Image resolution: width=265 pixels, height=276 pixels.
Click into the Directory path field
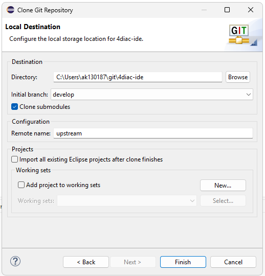point(138,77)
